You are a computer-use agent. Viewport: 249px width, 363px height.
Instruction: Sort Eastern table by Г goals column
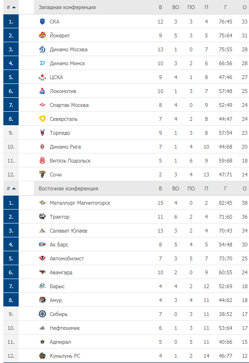pyautogui.click(x=226, y=188)
